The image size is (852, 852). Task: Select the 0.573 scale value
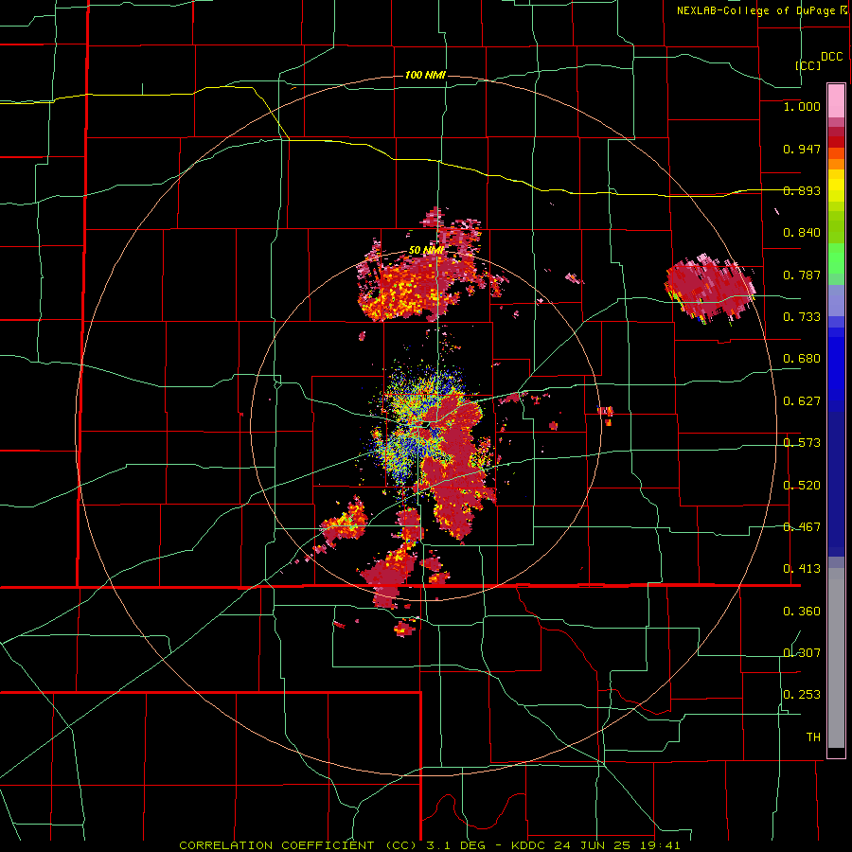point(802,443)
